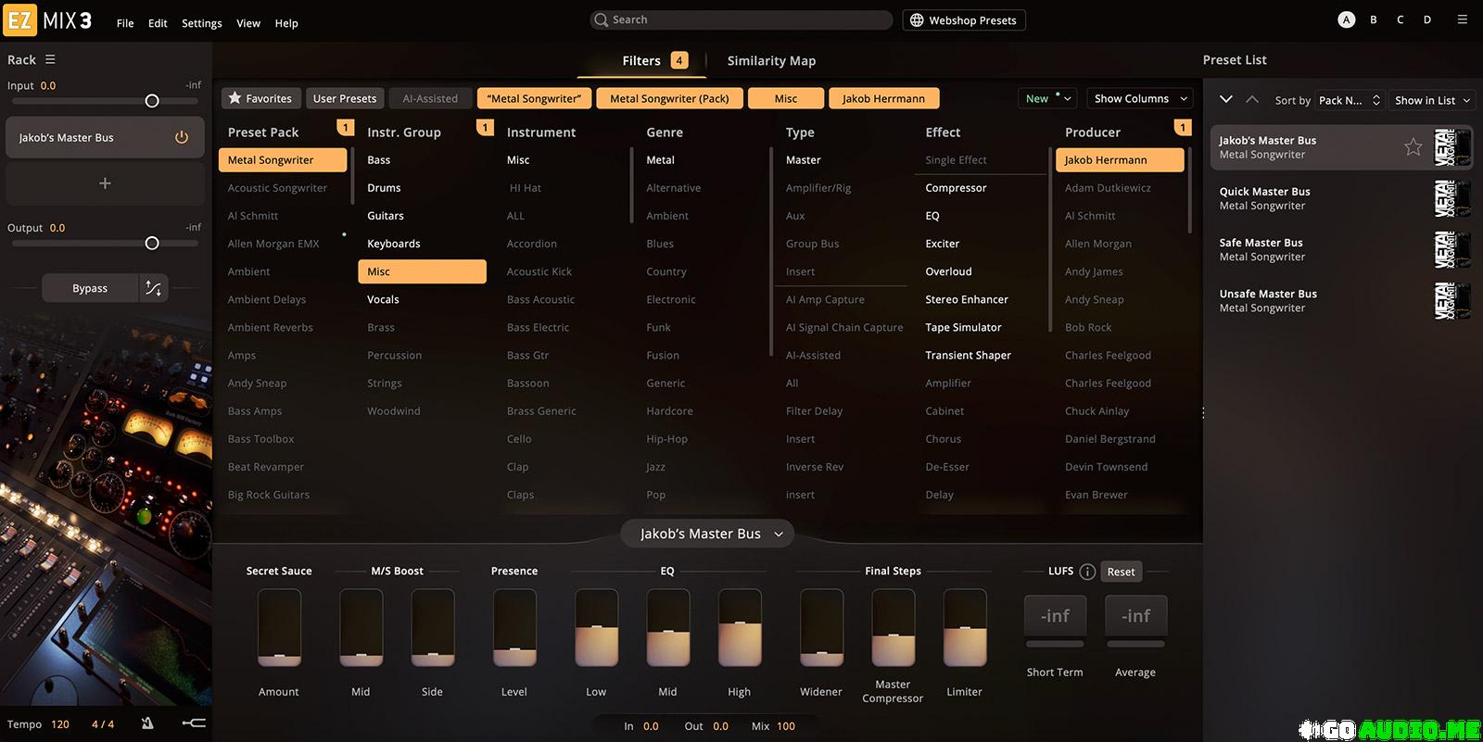Click the signal routing icon next to Bypass
This screenshot has height=742, width=1483.
pyautogui.click(x=154, y=288)
